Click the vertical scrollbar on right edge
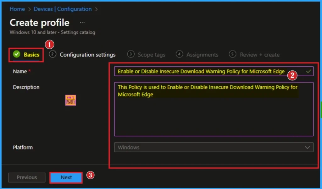Screen dimensions: 322x189 pyautogui.click(x=321, y=110)
